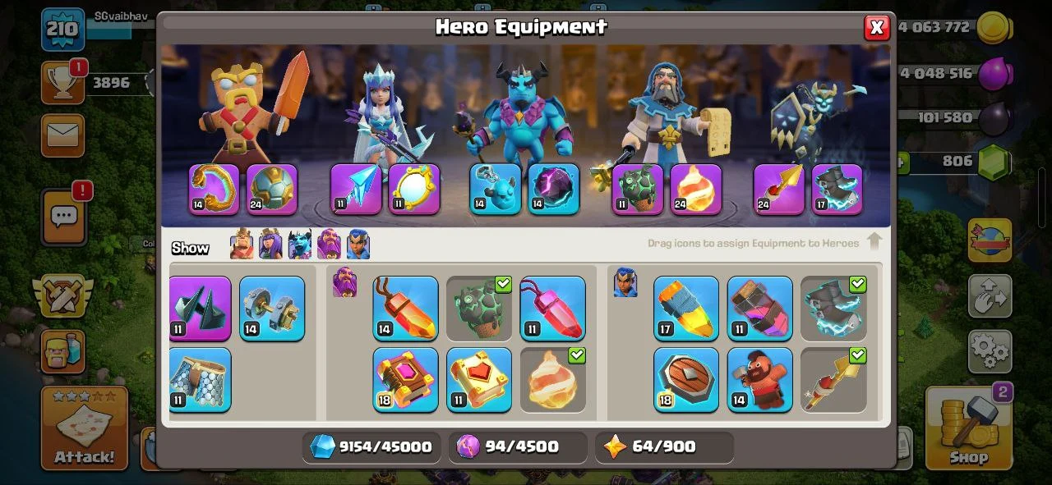
Task: Tap the Shiny Ore 9154/45000 counter
Action: (x=371, y=446)
